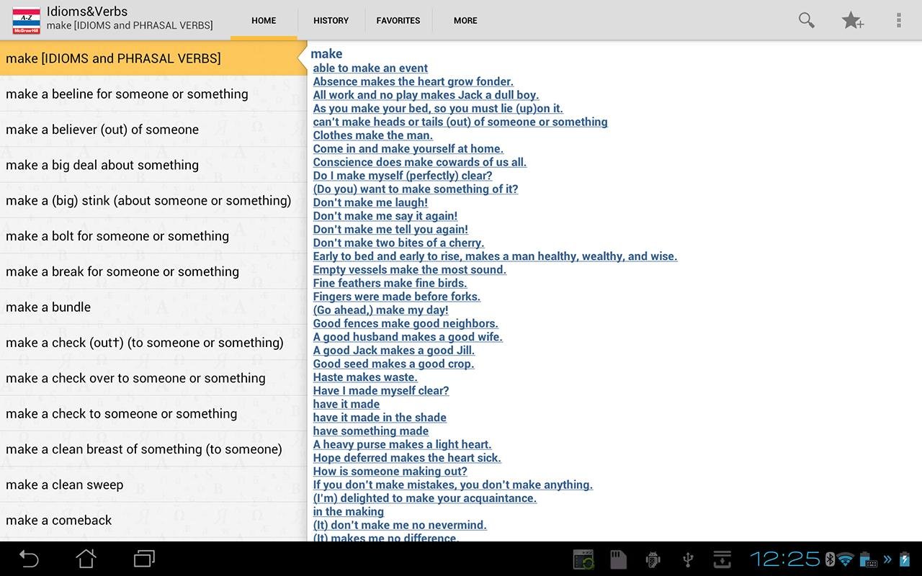The height and width of the screenshot is (576, 922).
Task: Open the recent apps button
Action: point(144,558)
